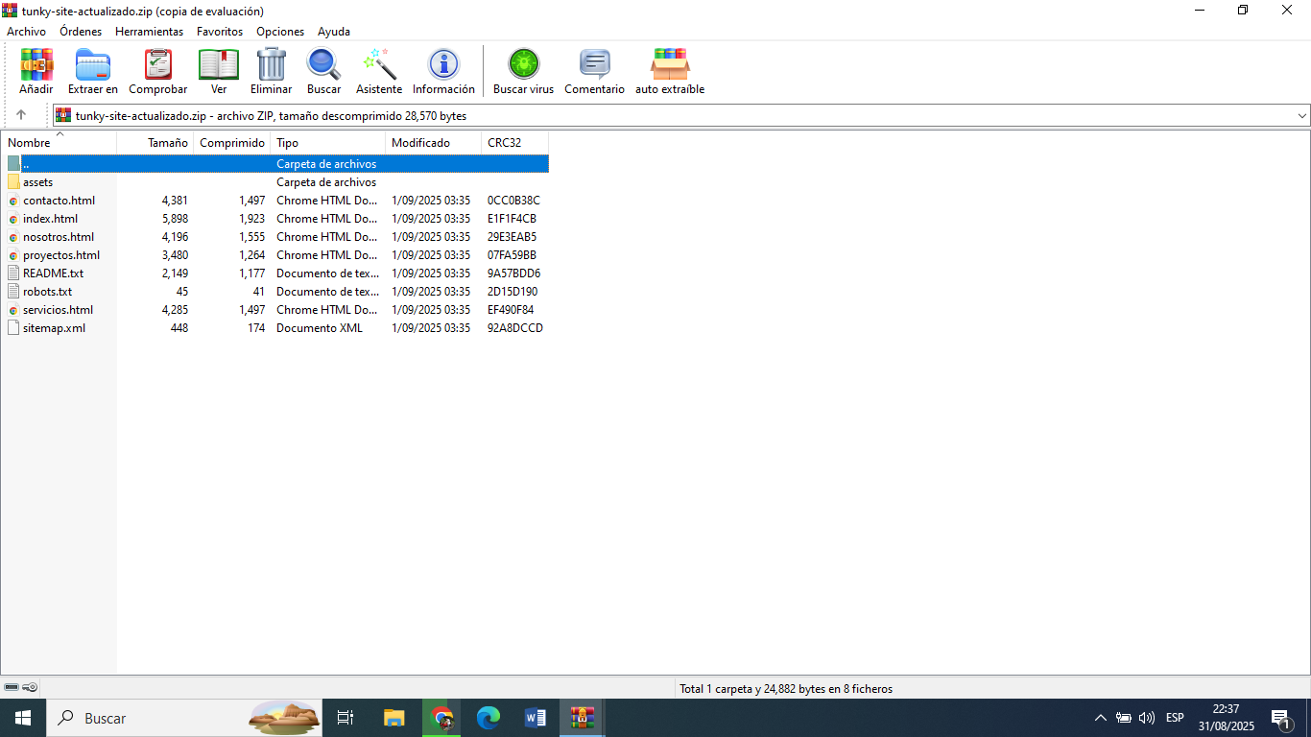Open Word from the taskbar

click(x=536, y=718)
